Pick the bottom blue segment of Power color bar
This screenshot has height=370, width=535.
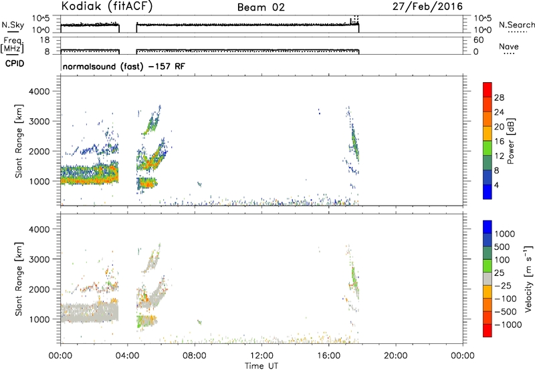click(x=488, y=192)
